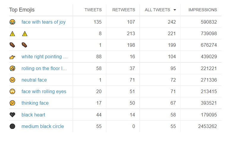
Task: Click the face with tears of joy emoji icon
Action: coord(12,22)
